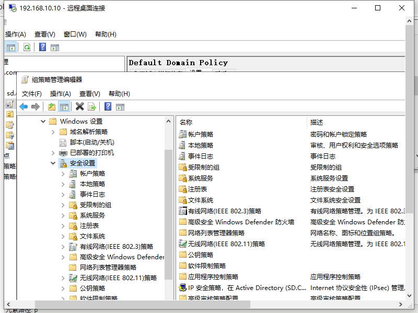The width and height of the screenshot is (418, 313).
Task: Open Help via blue question mark in editor
Action: pos(108,107)
